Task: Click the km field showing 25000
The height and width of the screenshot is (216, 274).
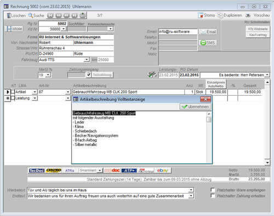Action: (106, 60)
